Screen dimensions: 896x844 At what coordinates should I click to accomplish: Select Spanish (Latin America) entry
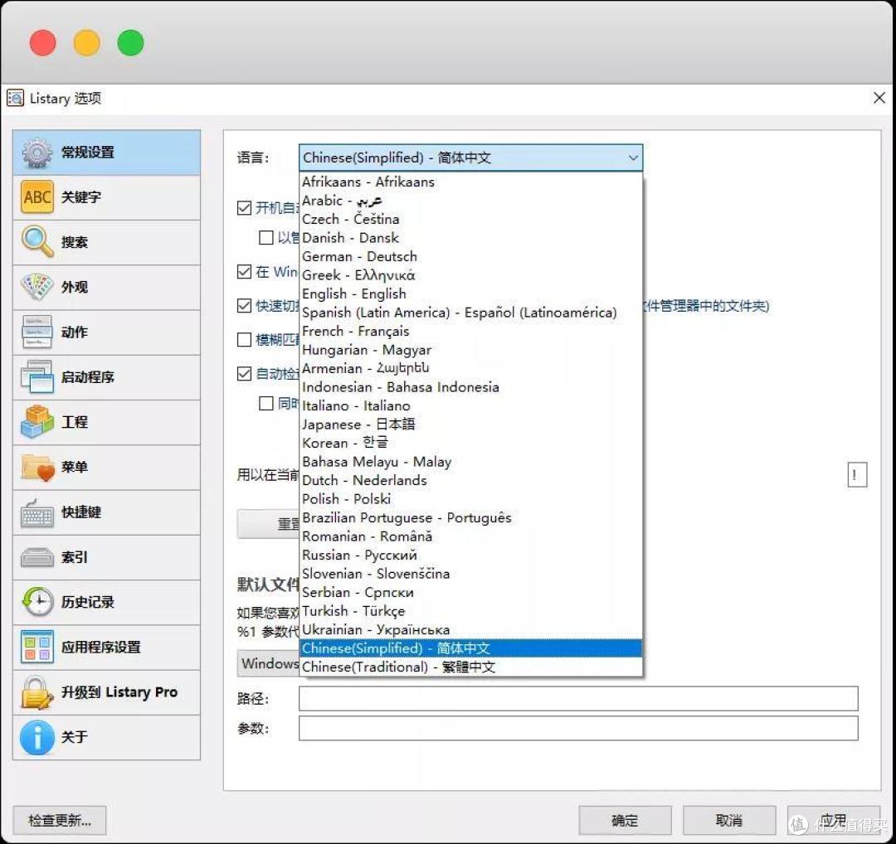pyautogui.click(x=471, y=313)
